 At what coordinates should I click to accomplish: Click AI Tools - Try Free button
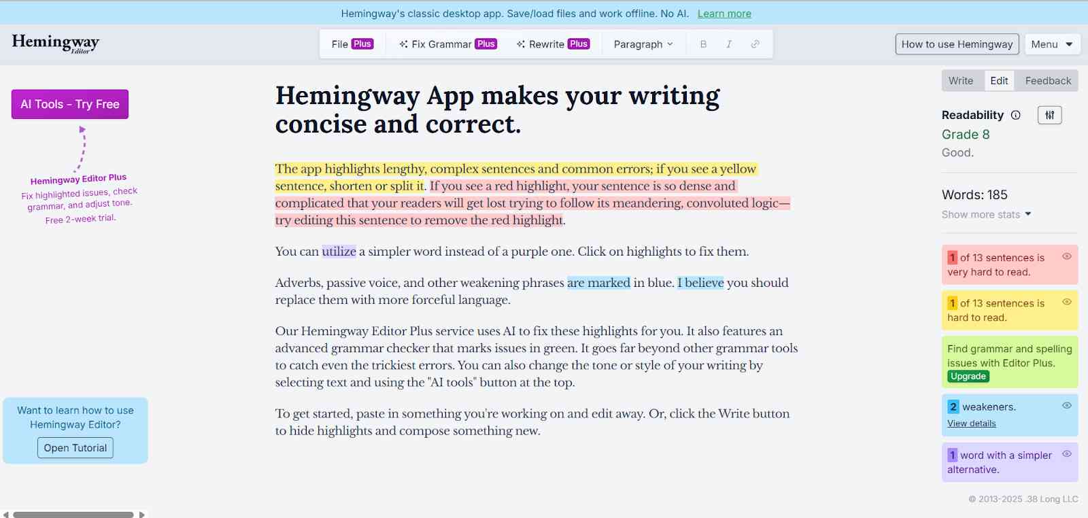70,104
